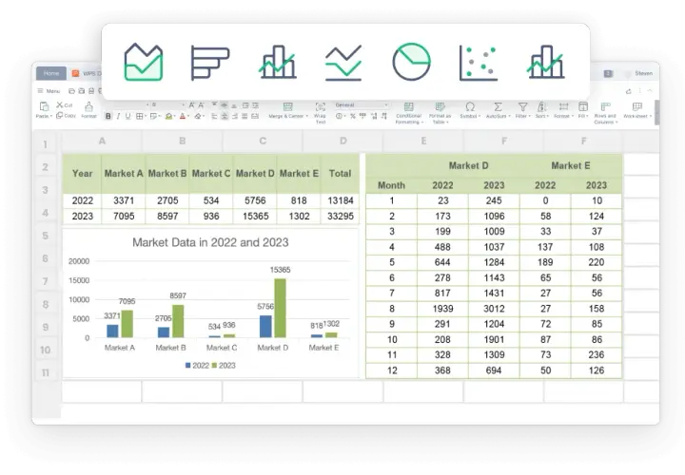The image size is (685, 475).
Task: Click the Format as Table icon
Action: coord(440,106)
